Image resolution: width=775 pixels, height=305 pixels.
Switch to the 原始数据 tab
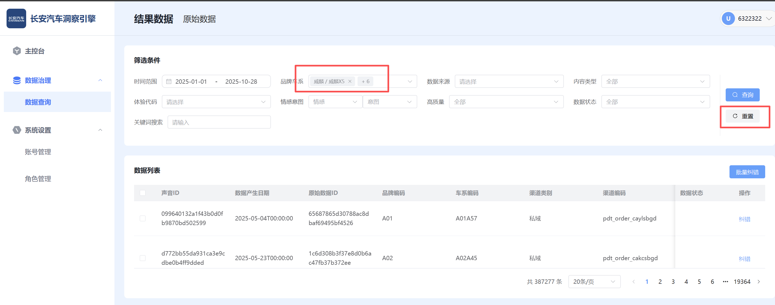[199, 19]
